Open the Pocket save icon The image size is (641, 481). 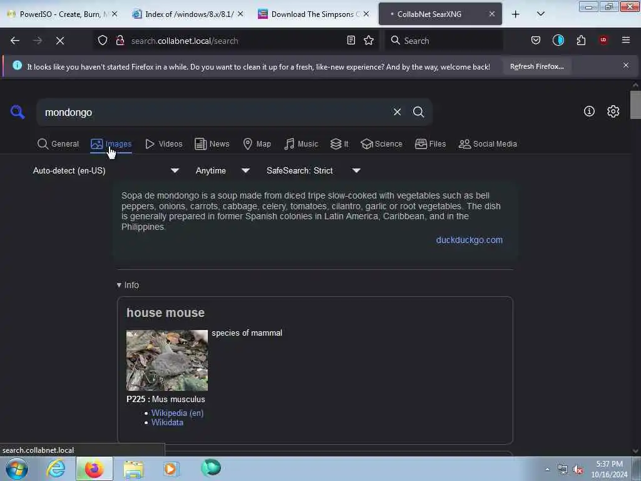pos(536,40)
